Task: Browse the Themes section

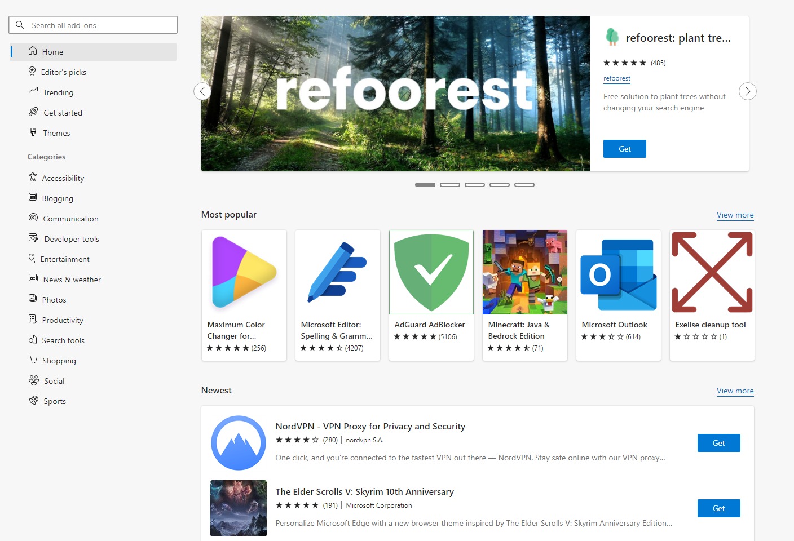Action: pos(56,133)
